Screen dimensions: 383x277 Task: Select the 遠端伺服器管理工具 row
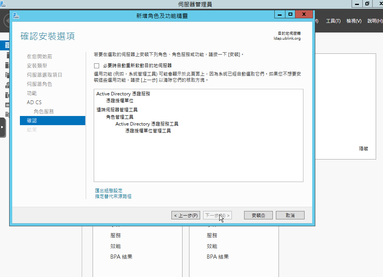coord(117,110)
